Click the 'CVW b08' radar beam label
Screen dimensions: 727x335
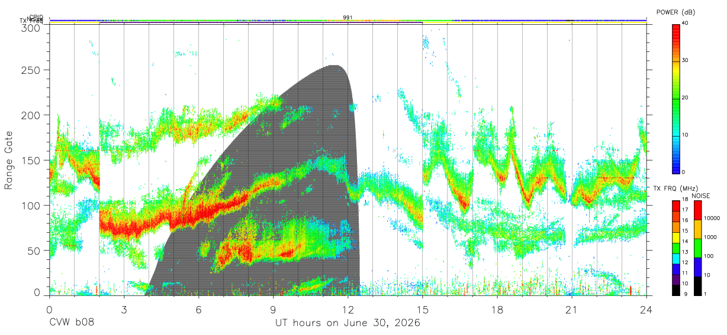(x=72, y=323)
